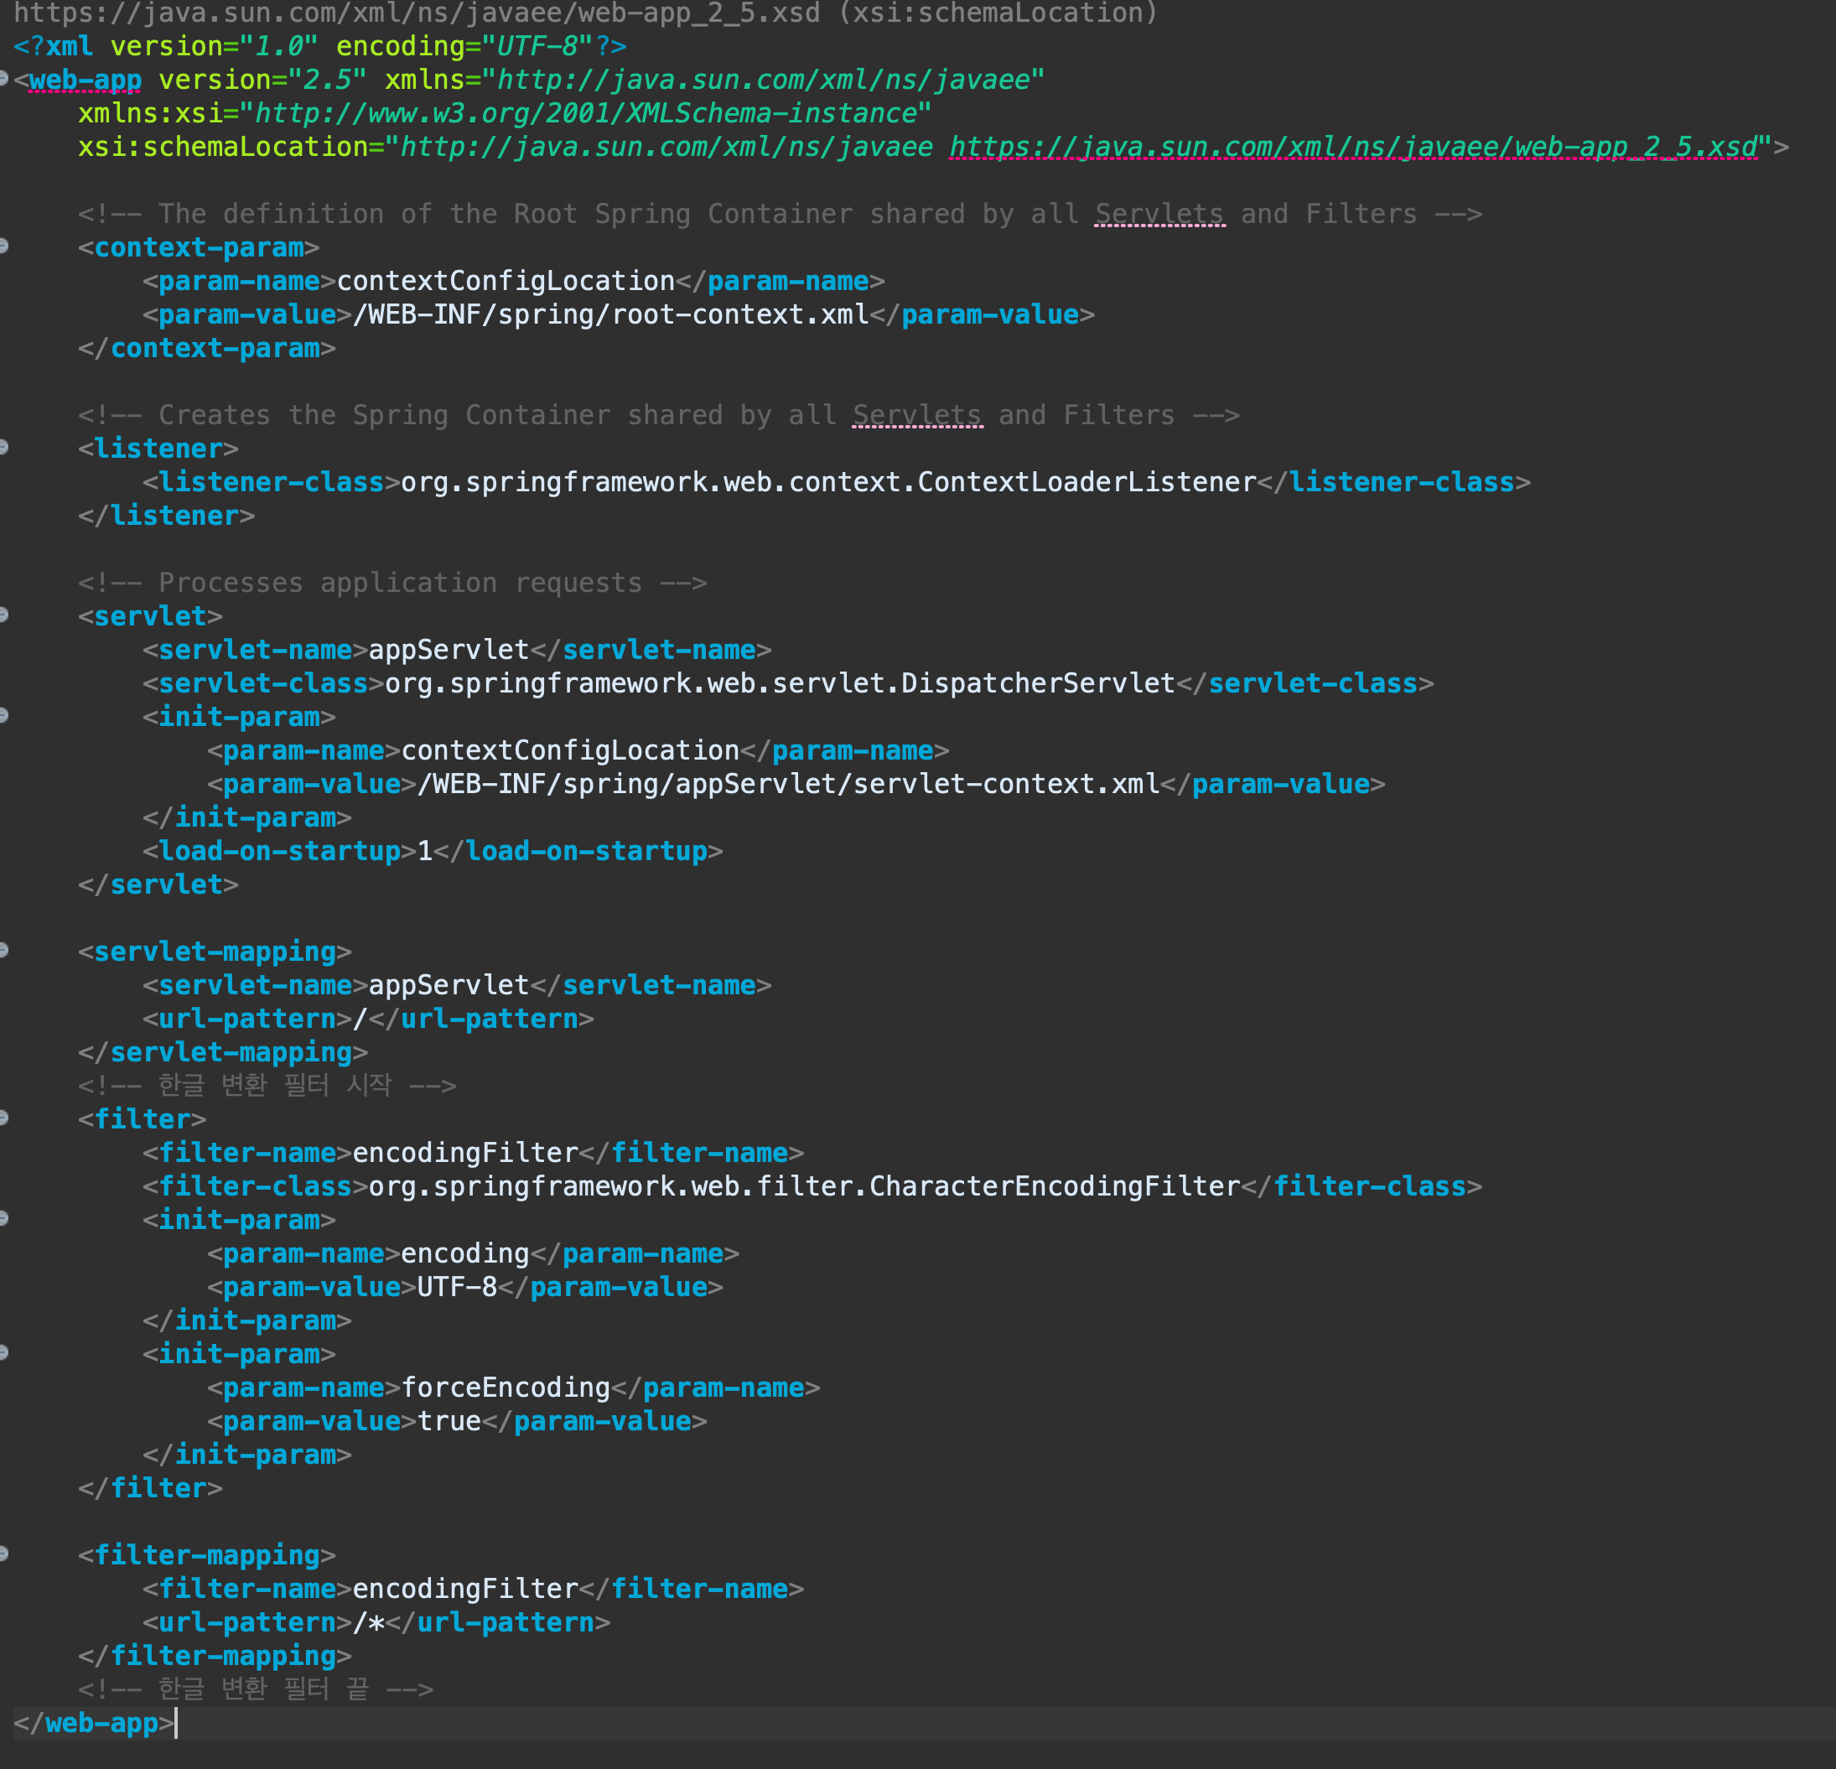Place cursor in root-context.xml param value
The width and height of the screenshot is (1836, 1769).
(x=740, y=315)
